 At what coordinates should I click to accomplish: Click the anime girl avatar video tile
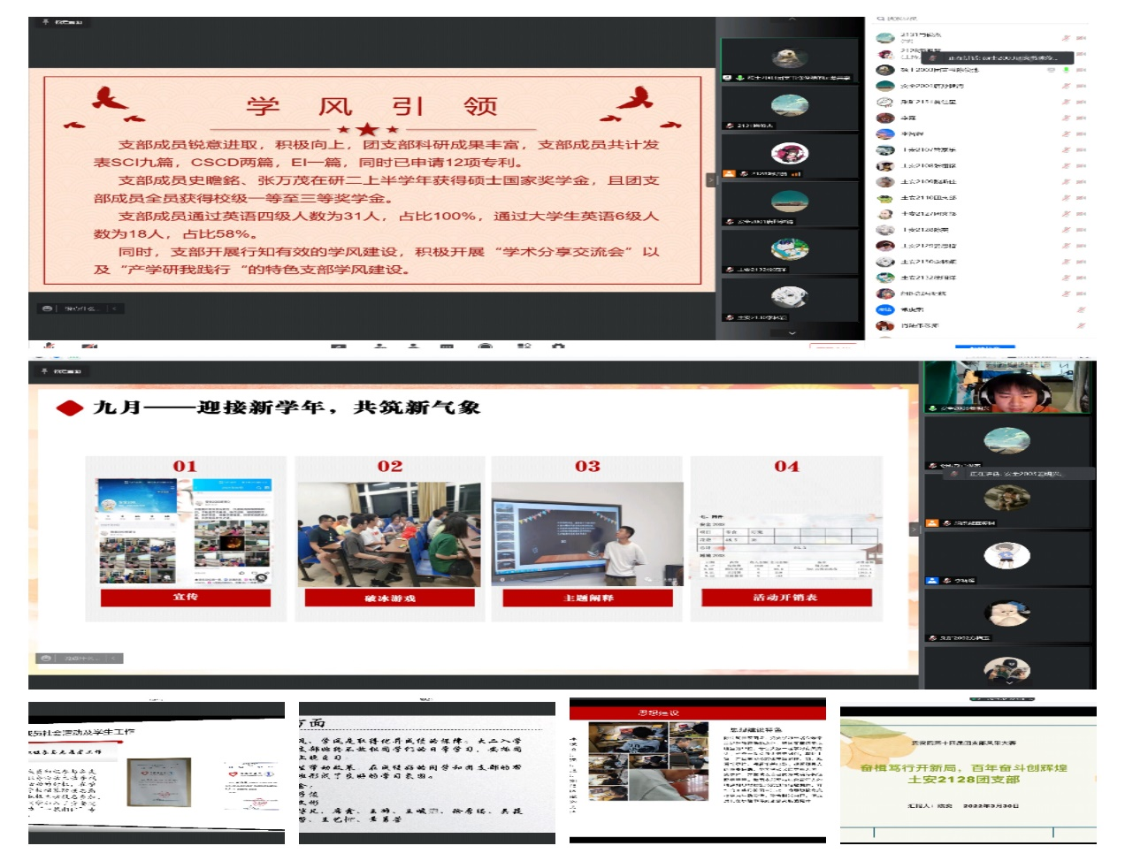point(789,154)
